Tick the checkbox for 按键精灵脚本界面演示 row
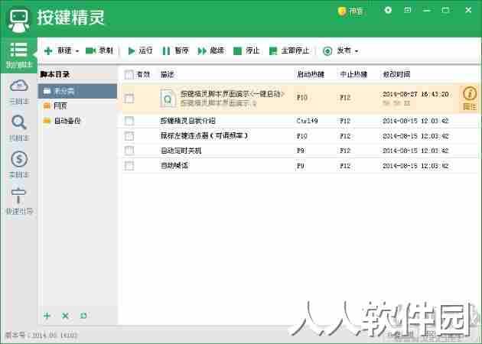Screen dimensions: 482x344 [129, 99]
